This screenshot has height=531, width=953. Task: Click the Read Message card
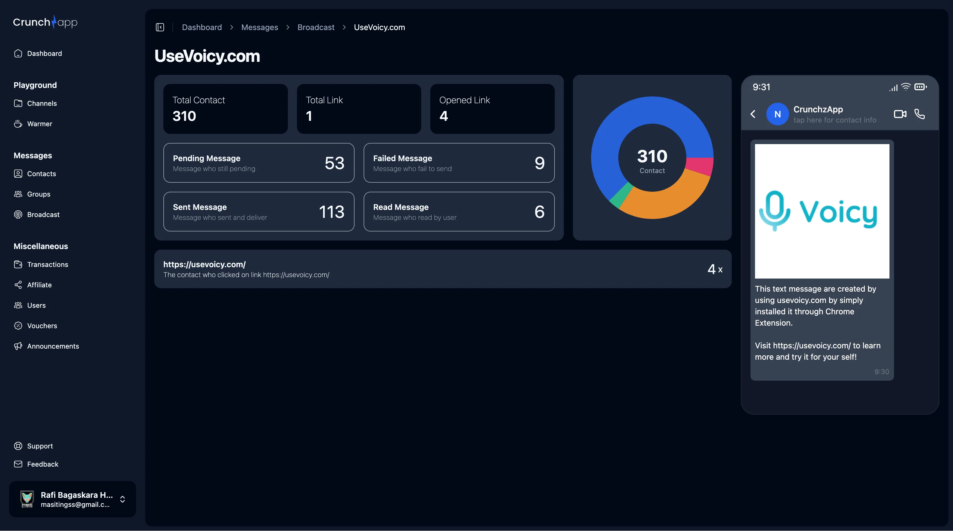pyautogui.click(x=459, y=212)
